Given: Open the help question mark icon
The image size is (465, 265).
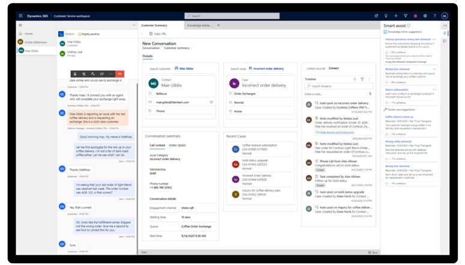Looking at the screenshot, I should tap(435, 16).
